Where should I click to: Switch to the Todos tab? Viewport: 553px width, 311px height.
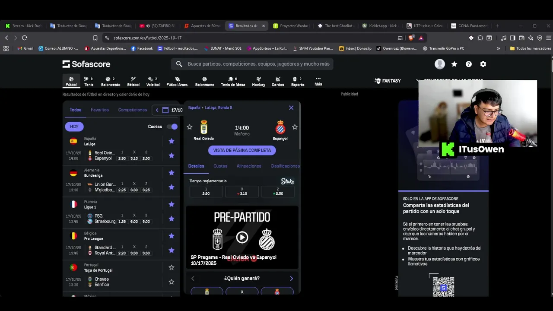76,110
